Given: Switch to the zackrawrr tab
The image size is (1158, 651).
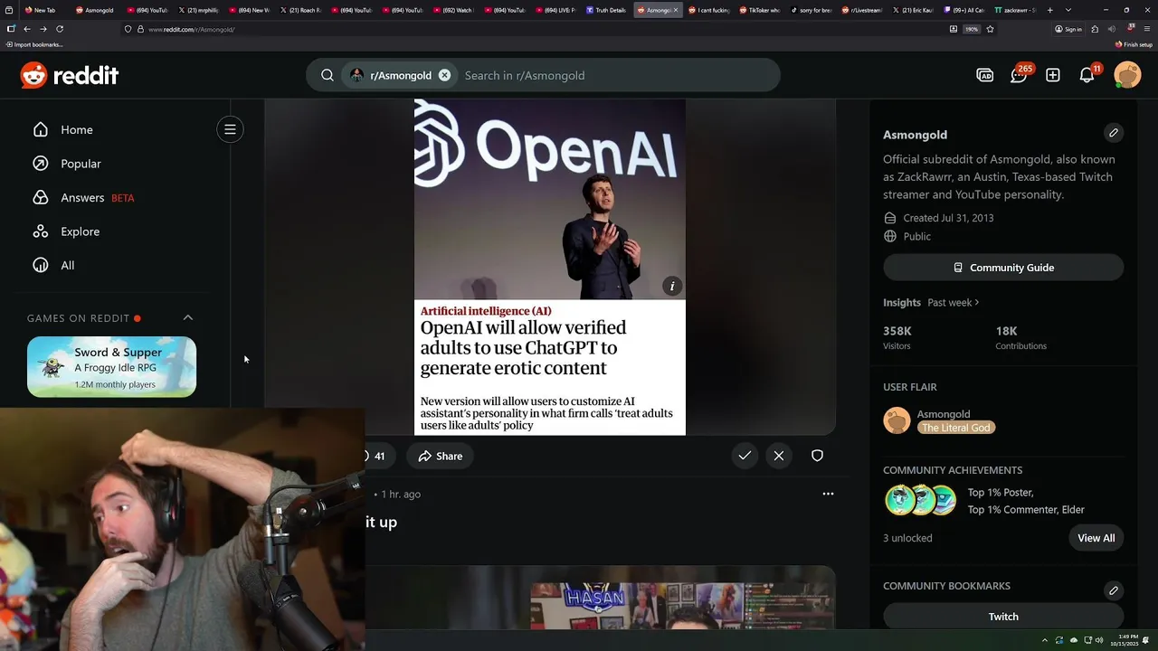Looking at the screenshot, I should [x=1015, y=10].
